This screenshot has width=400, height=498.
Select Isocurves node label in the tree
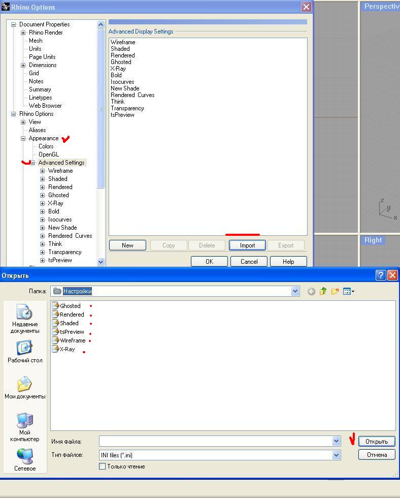(x=60, y=220)
